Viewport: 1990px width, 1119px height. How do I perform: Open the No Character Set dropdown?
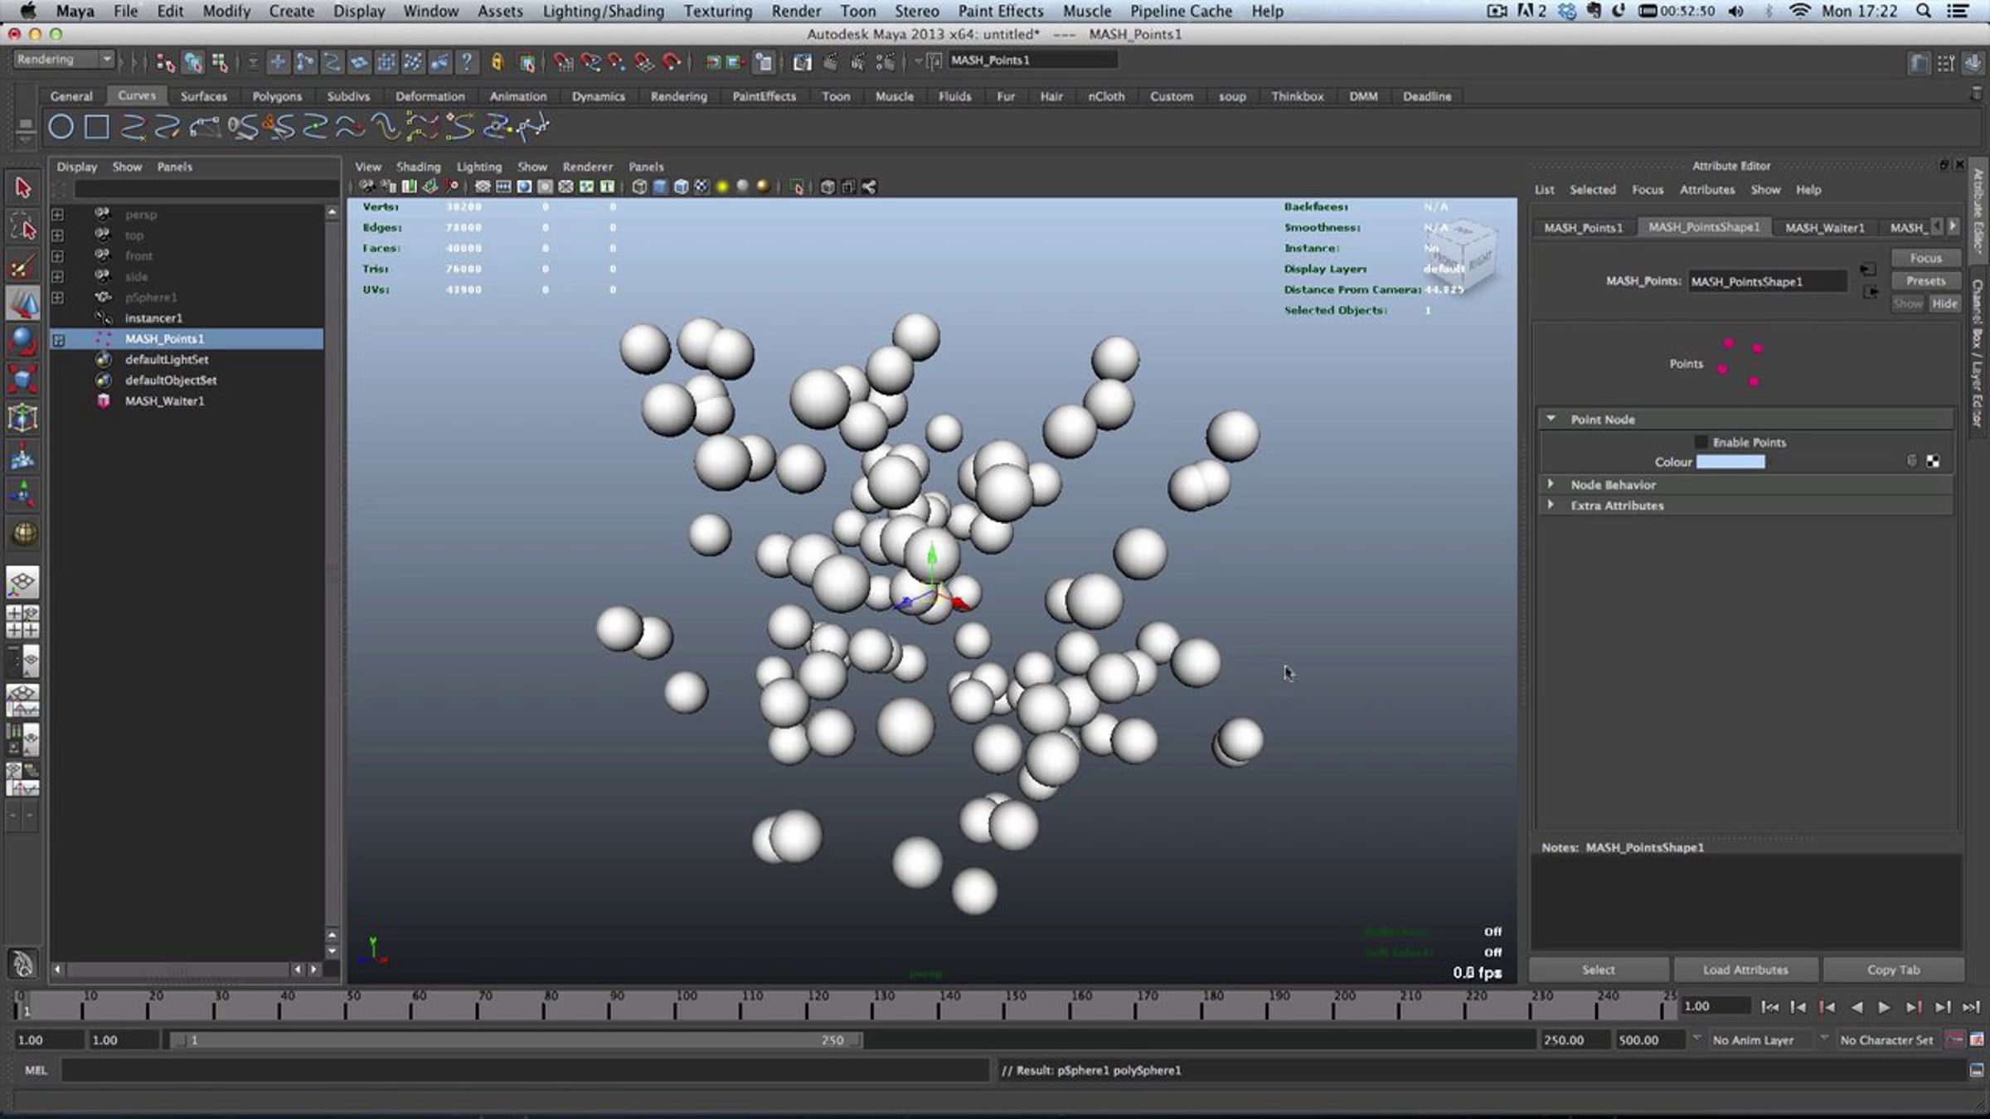1886,1039
